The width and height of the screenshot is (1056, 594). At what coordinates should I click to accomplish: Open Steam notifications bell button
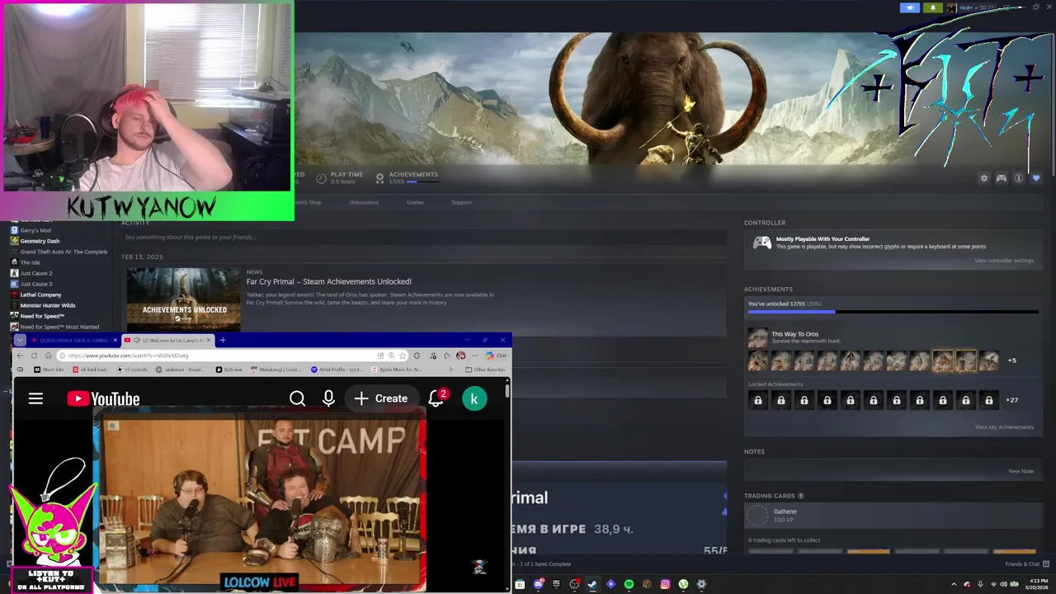pyautogui.click(x=933, y=7)
